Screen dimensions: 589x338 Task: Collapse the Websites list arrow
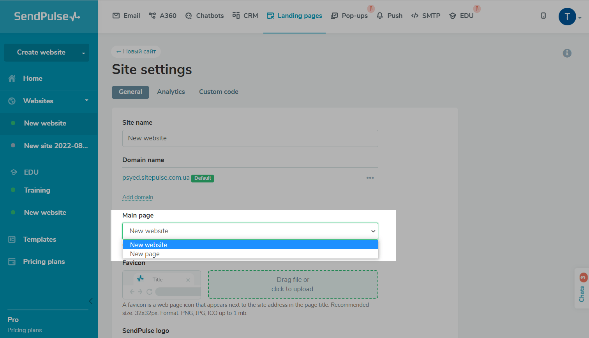coord(86,101)
